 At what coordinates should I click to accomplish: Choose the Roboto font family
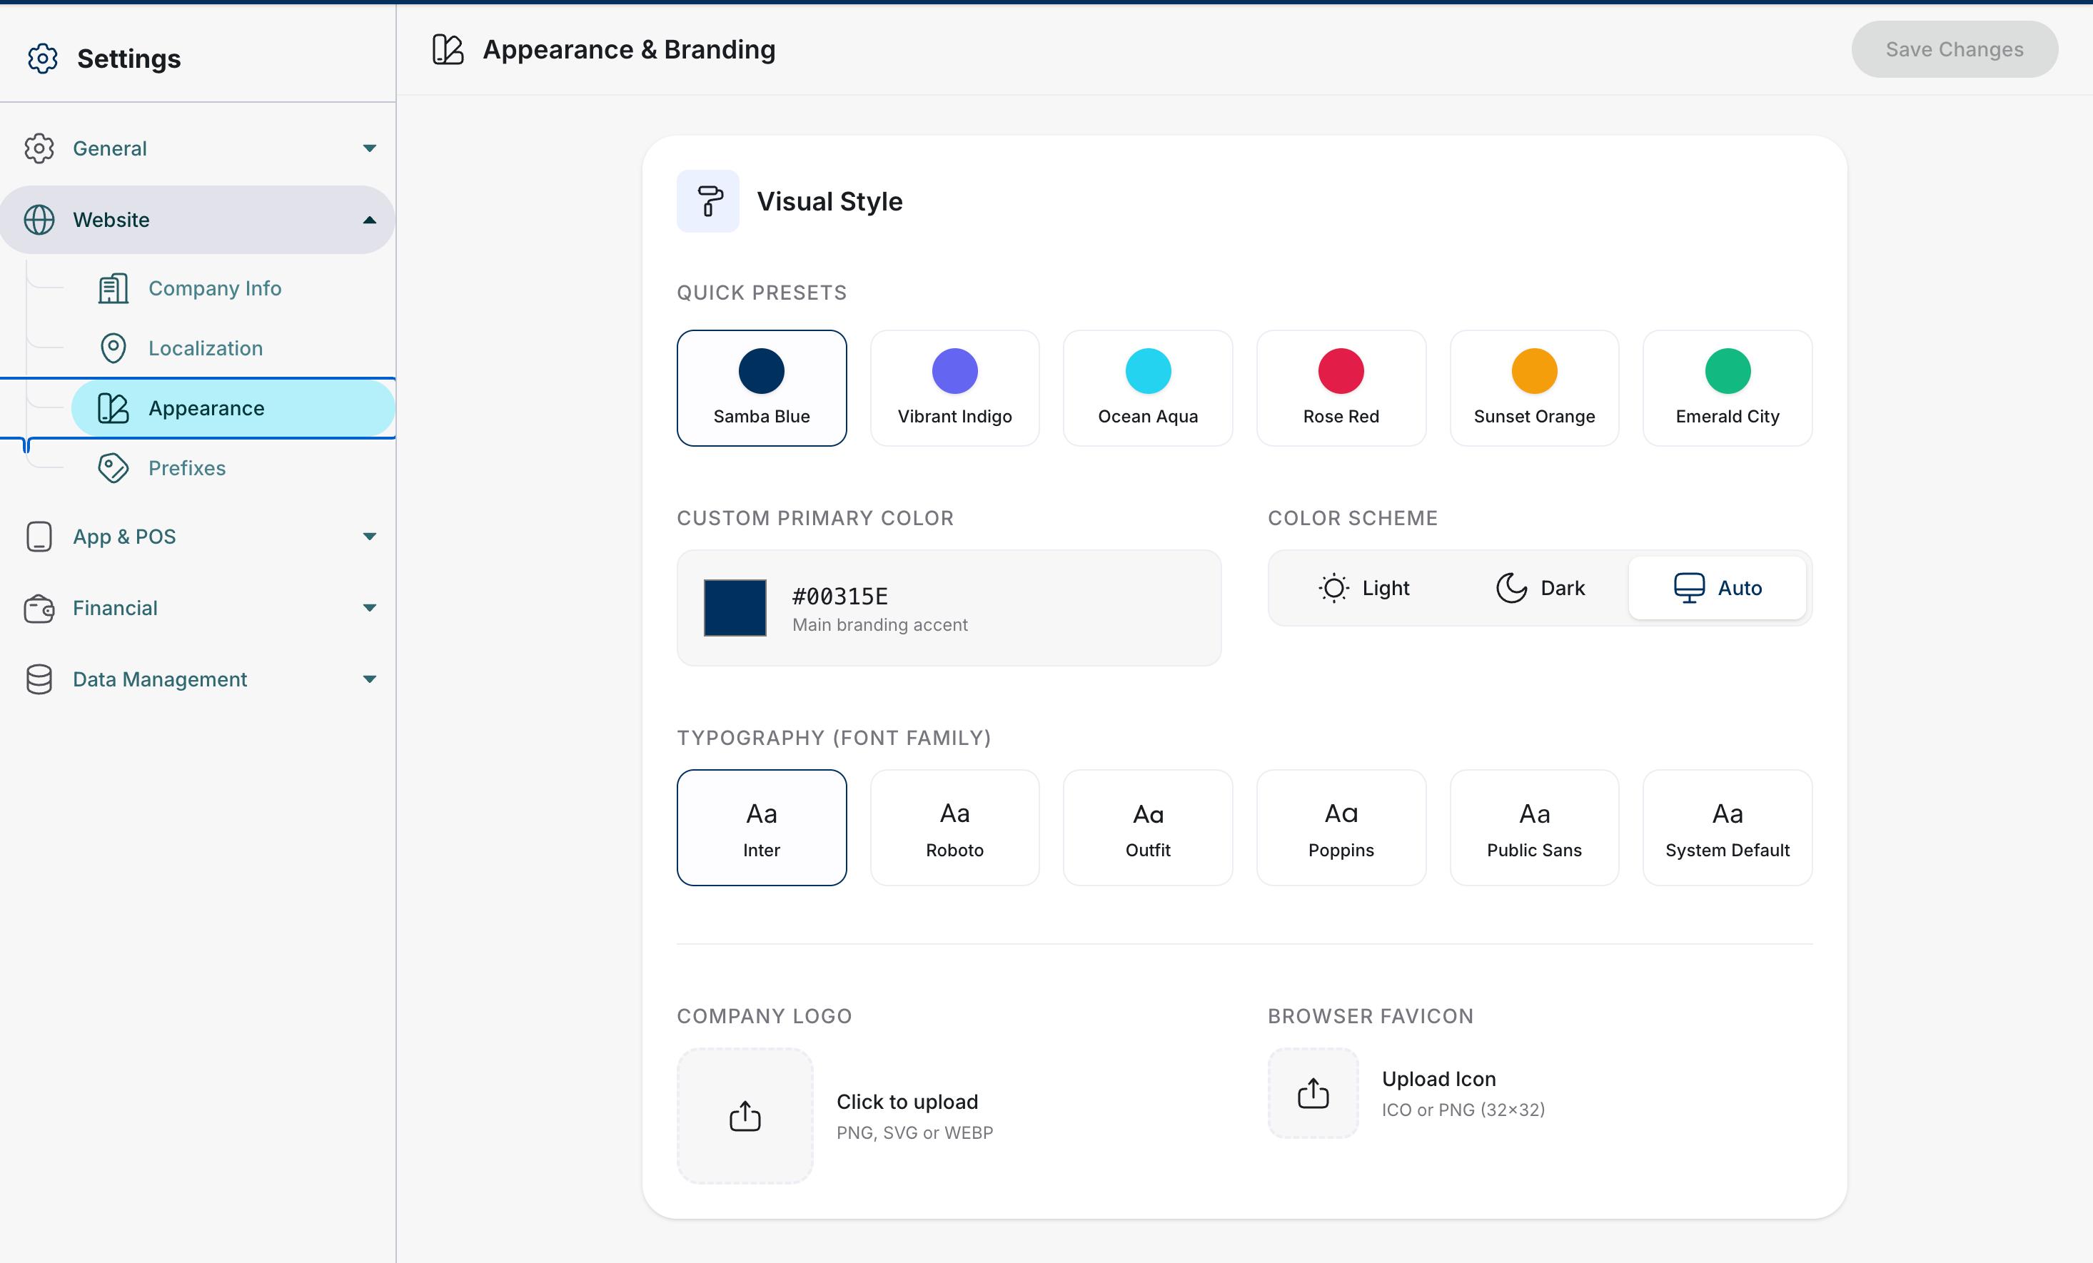pyautogui.click(x=954, y=828)
